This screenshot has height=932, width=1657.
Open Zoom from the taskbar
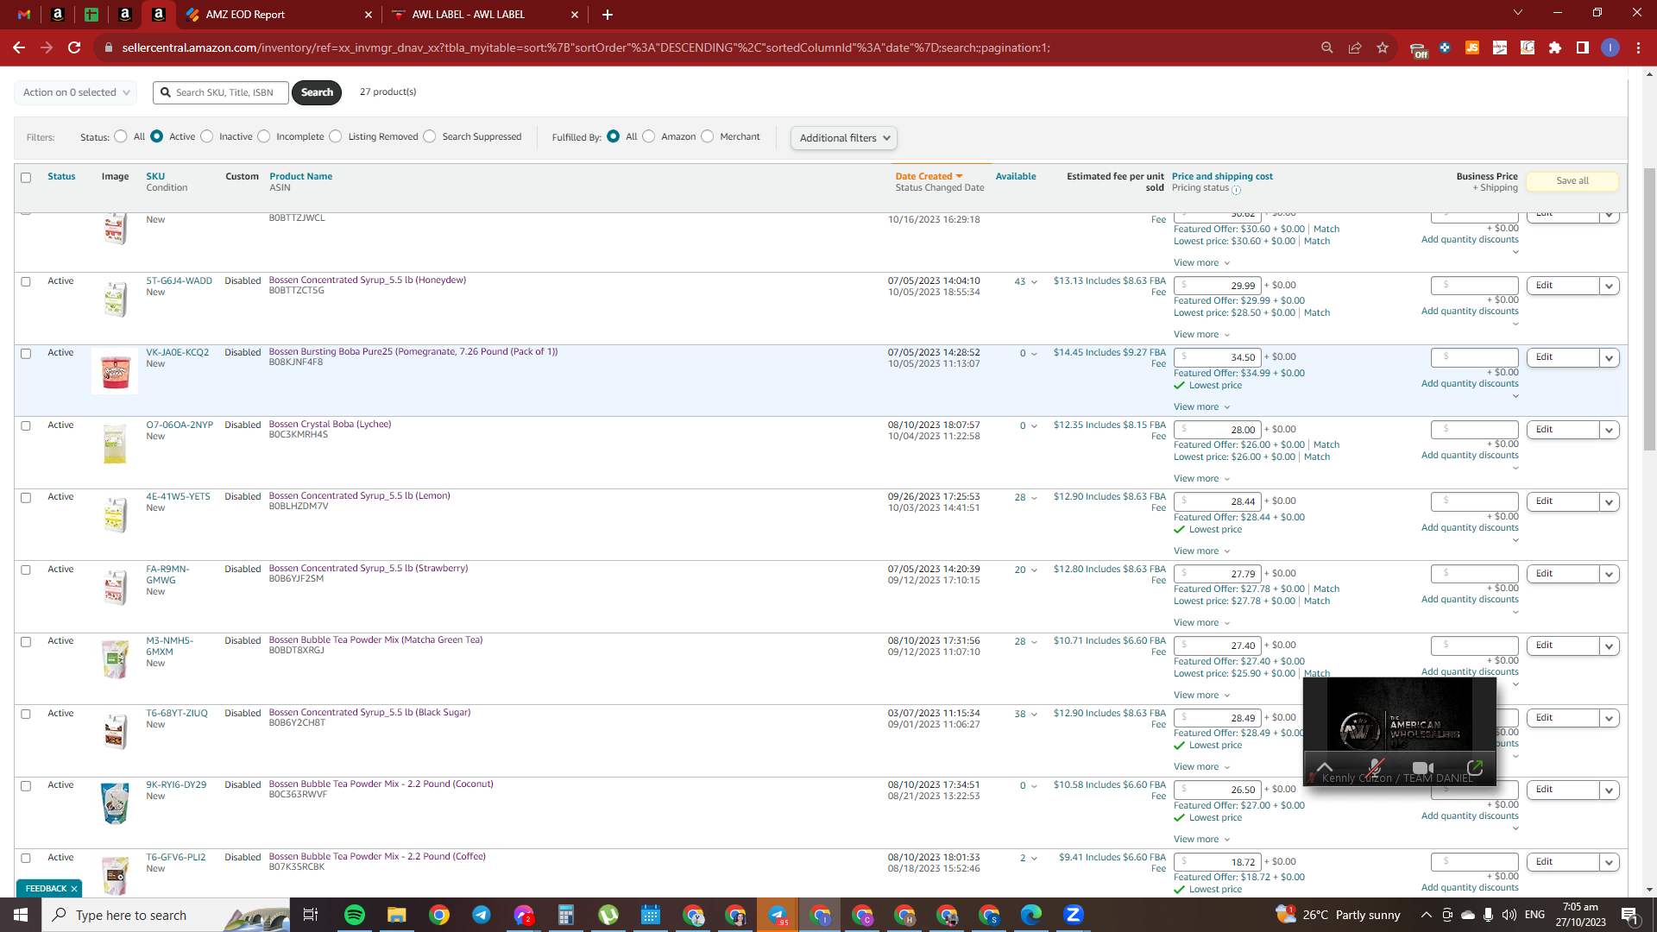[1074, 915]
